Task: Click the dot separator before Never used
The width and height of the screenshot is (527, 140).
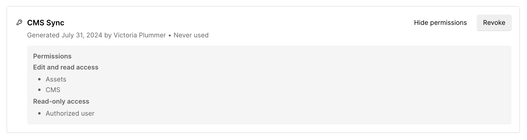Action: pyautogui.click(x=170, y=35)
